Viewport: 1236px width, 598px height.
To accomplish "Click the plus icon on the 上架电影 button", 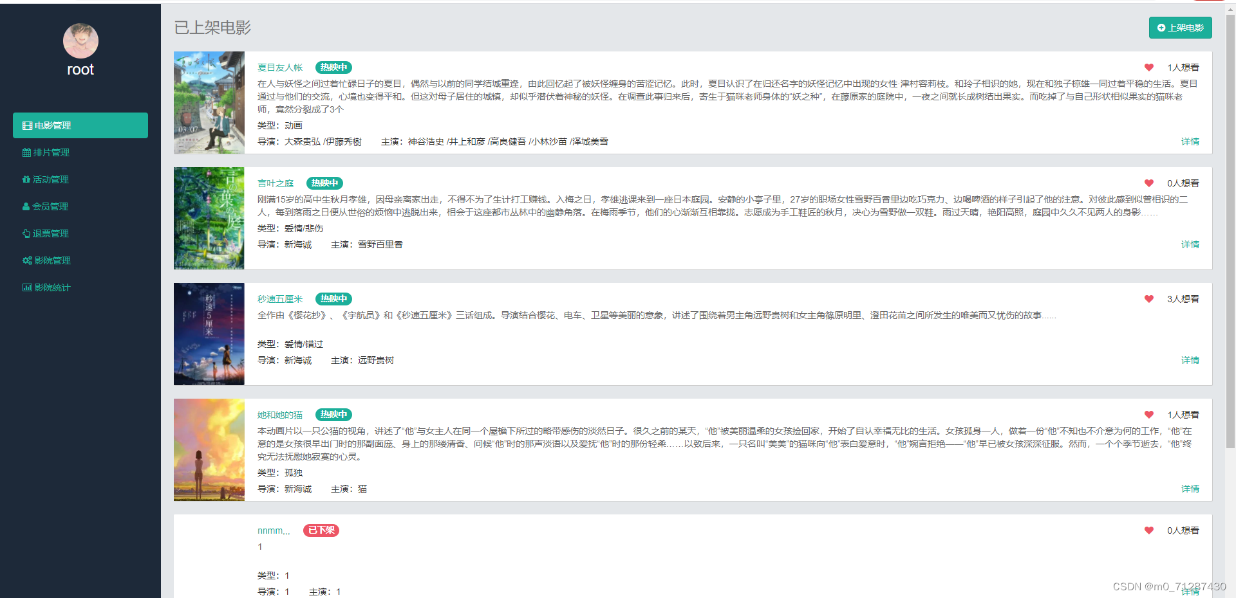I will (x=1161, y=28).
